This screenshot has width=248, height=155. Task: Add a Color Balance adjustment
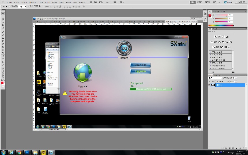coord(219,42)
